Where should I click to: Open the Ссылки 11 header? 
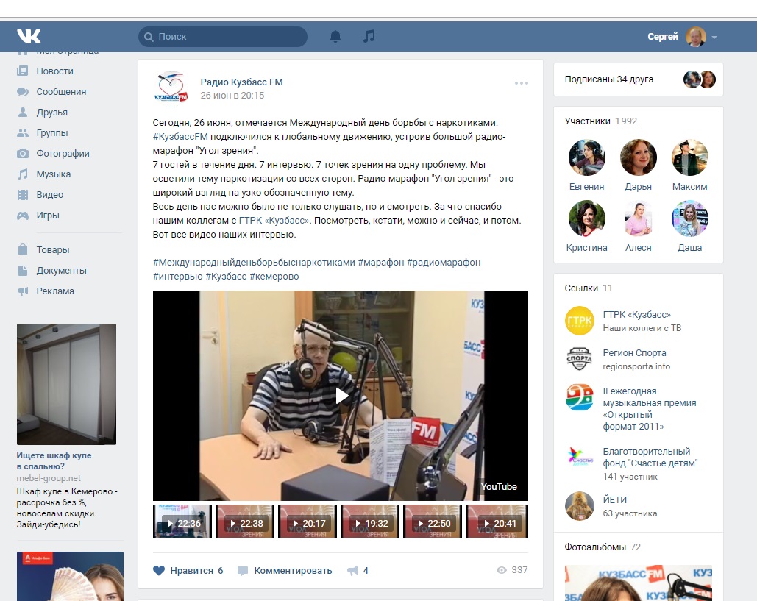click(589, 288)
